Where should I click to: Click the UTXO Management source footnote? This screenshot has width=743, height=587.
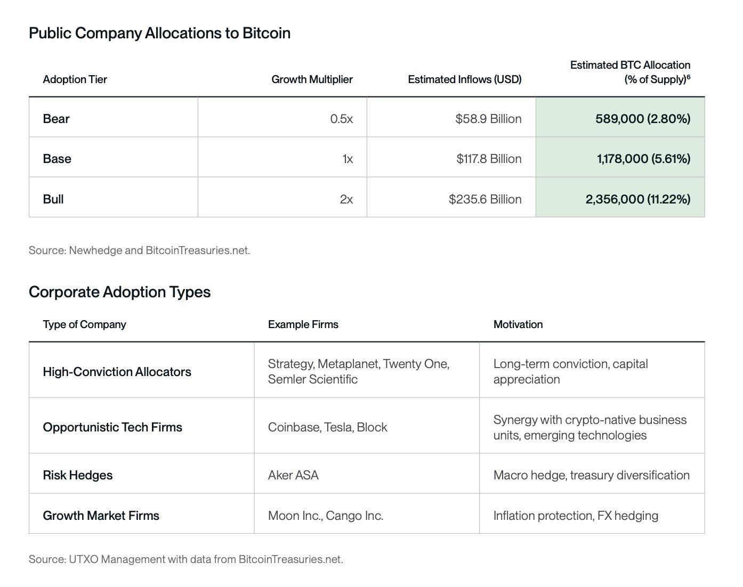click(185, 559)
